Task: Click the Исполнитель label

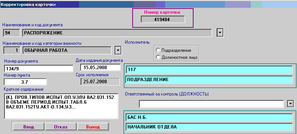Action: (137, 42)
